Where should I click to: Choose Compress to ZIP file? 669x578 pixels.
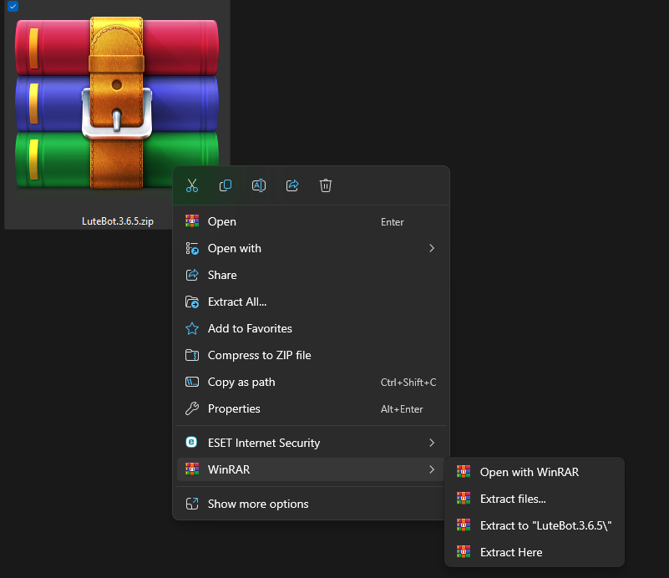312,355
